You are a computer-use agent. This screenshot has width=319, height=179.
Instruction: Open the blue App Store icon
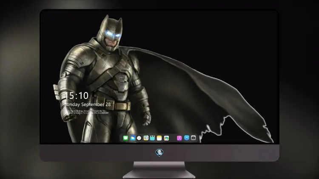(187, 138)
